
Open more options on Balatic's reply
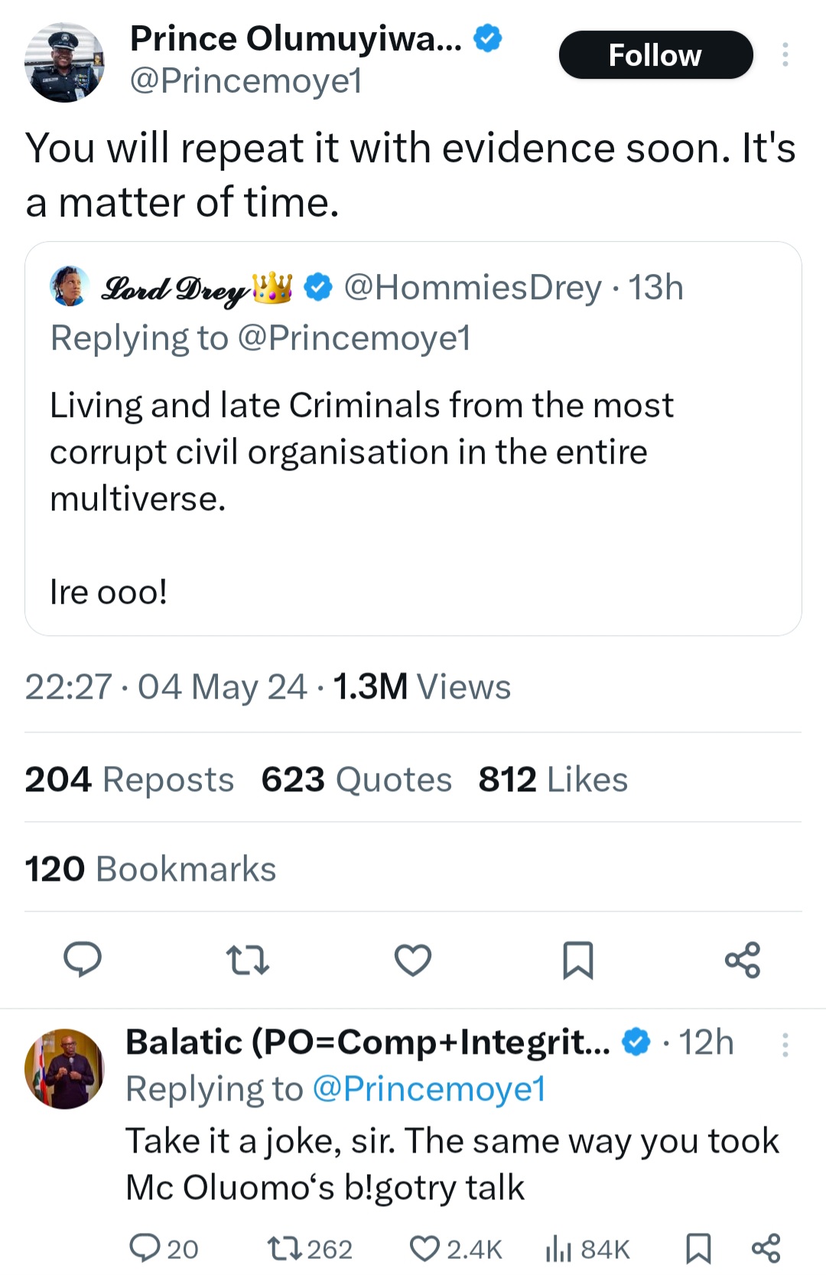pos(785,1045)
